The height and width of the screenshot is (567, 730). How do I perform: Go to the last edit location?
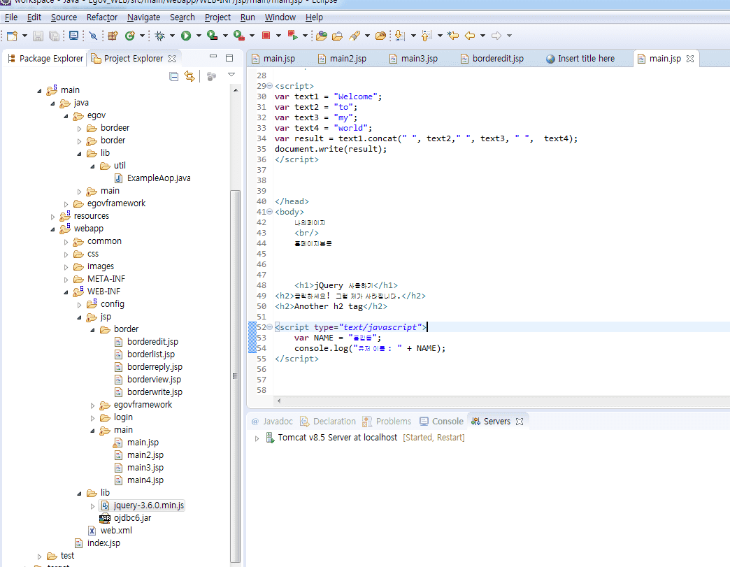click(x=453, y=36)
